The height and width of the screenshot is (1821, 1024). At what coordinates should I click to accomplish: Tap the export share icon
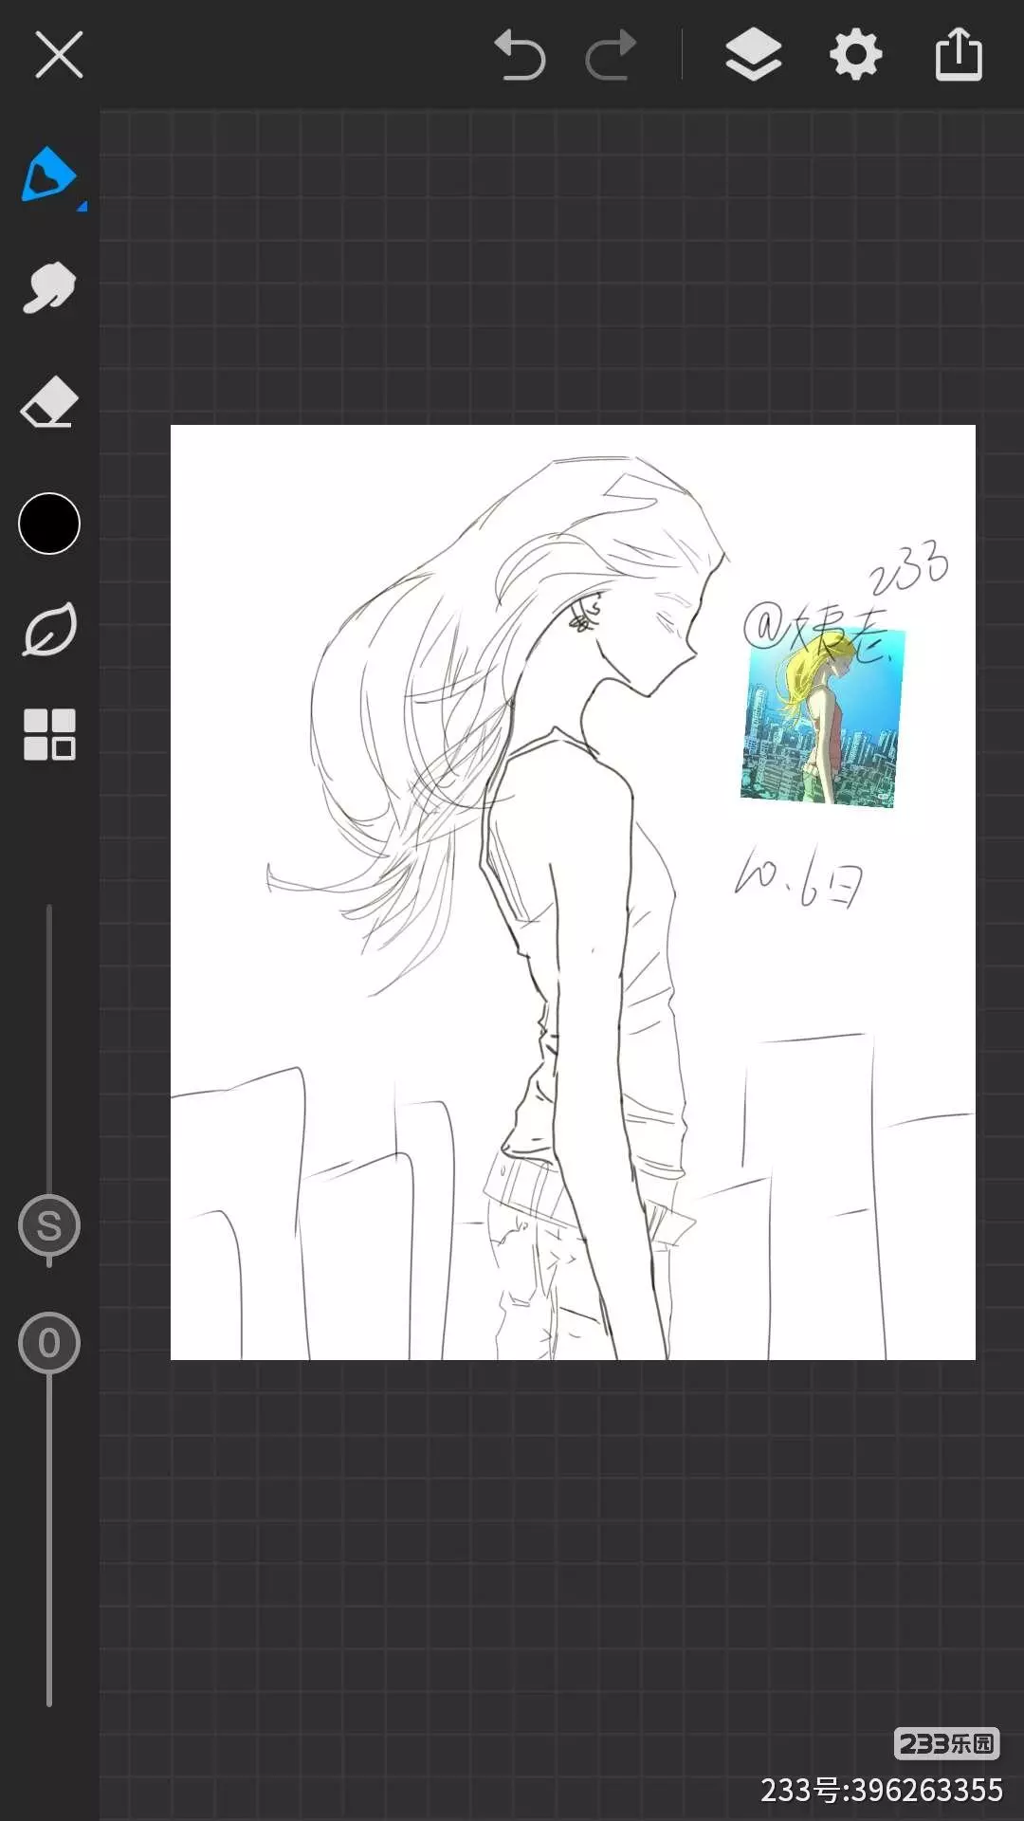[959, 55]
